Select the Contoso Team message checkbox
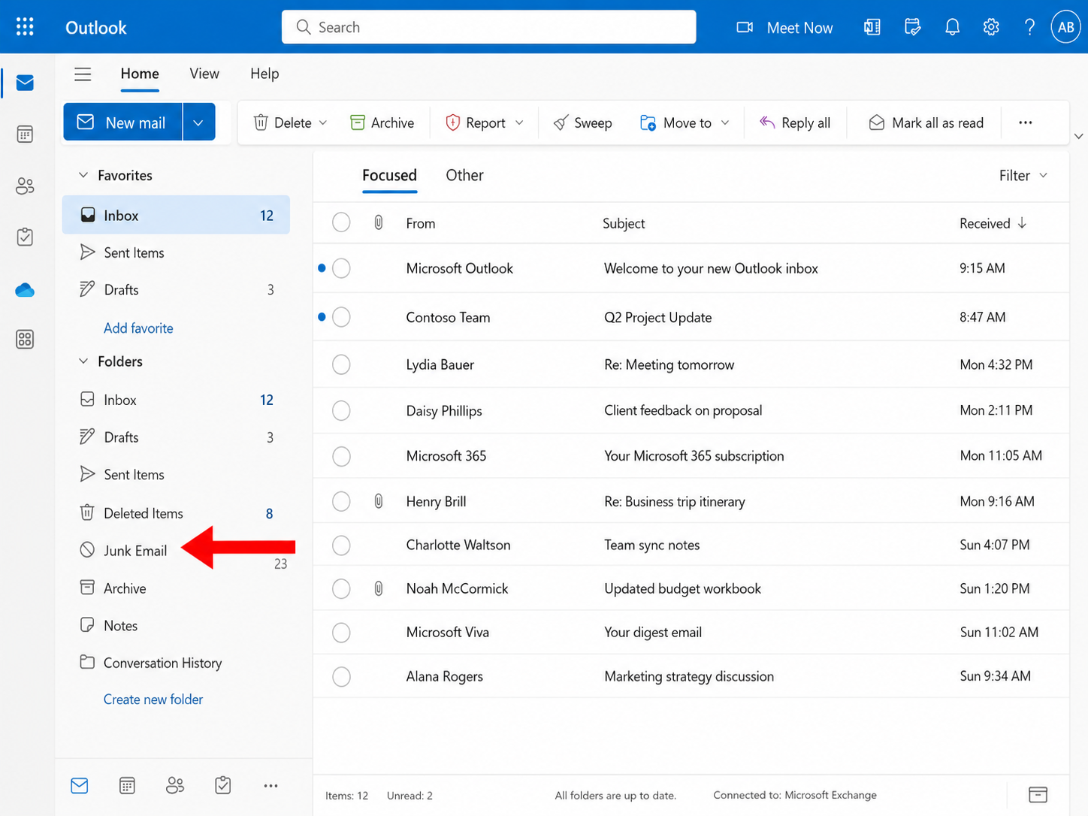The image size is (1088, 816). (341, 317)
